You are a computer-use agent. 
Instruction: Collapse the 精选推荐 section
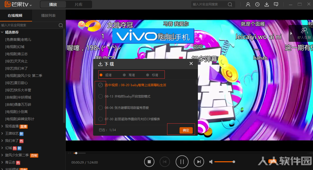click(2, 32)
